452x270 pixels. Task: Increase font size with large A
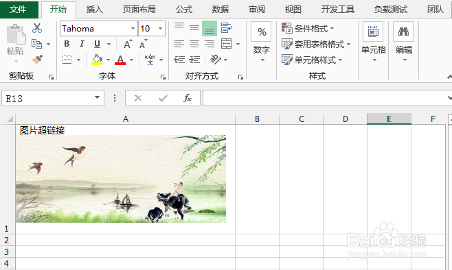[x=128, y=44]
